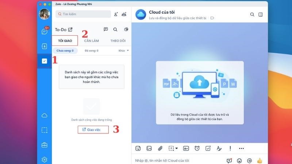Open more options ellipsis in chat toolbar
The height and width of the screenshot is (164, 292).
click(x=241, y=148)
